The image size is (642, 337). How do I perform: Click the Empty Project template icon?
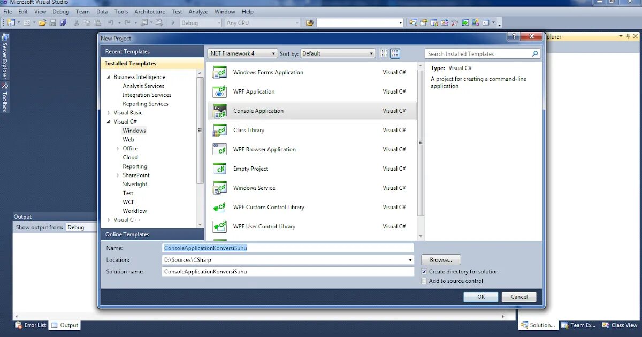(x=219, y=168)
